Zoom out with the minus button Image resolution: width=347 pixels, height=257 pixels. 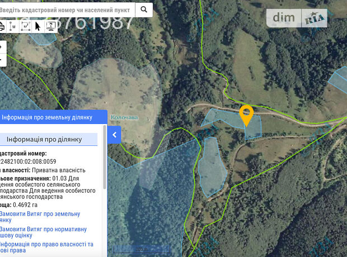coord(2,59)
